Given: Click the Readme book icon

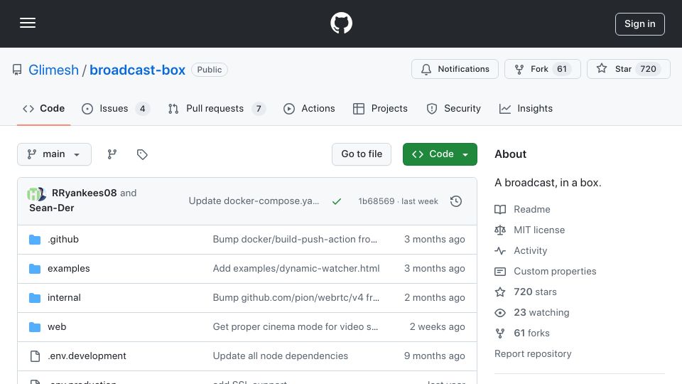Looking at the screenshot, I should 500,209.
